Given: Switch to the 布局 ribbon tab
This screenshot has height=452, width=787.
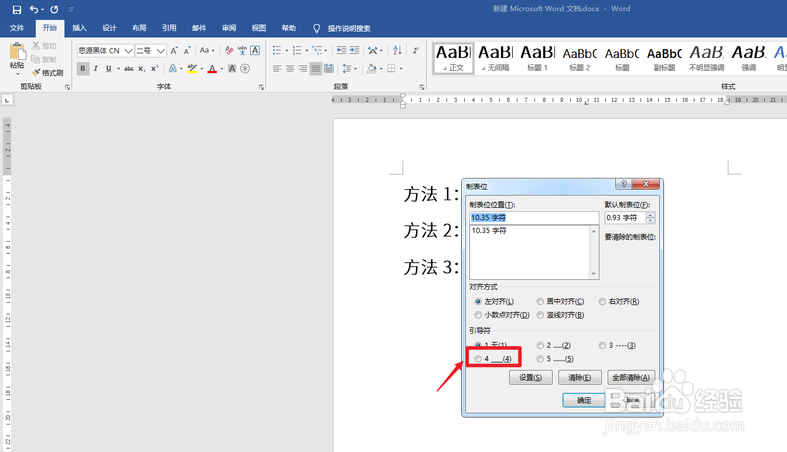Looking at the screenshot, I should (x=139, y=28).
